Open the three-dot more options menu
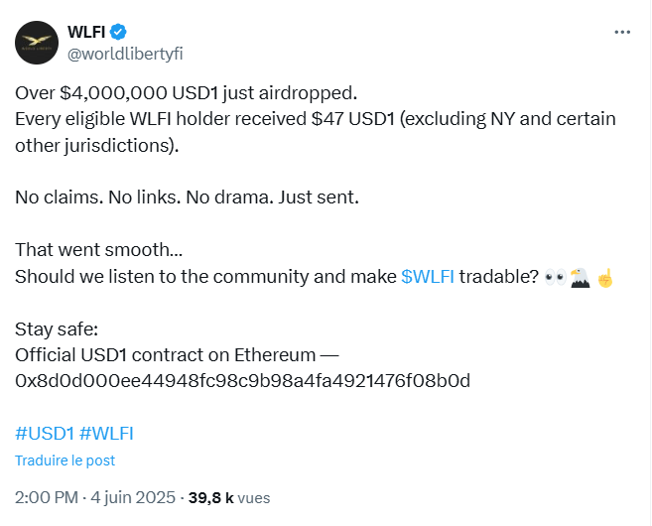This screenshot has width=652, height=526. (x=622, y=32)
